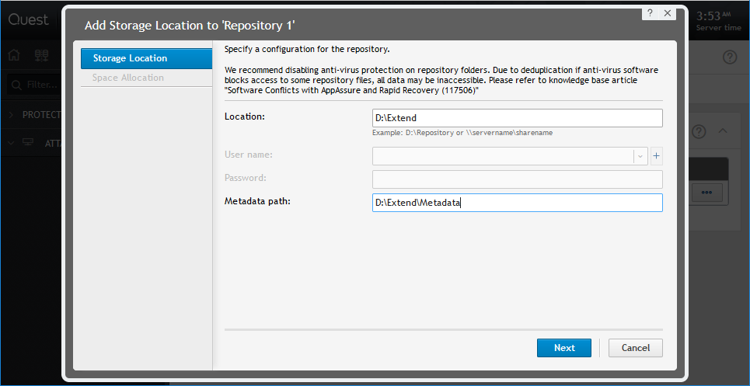Click the 3:53 AM server time display

[x=718, y=20]
